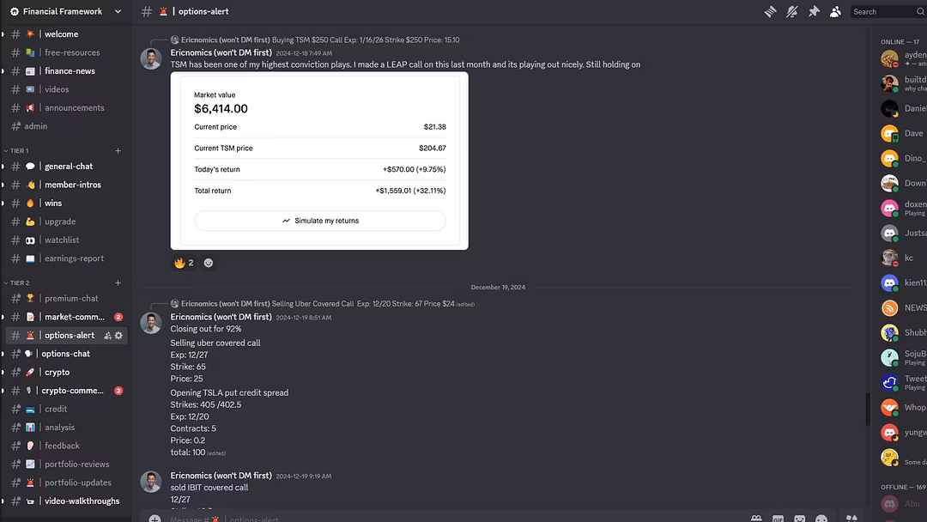Collapse the TIER 2 category

click(16, 283)
